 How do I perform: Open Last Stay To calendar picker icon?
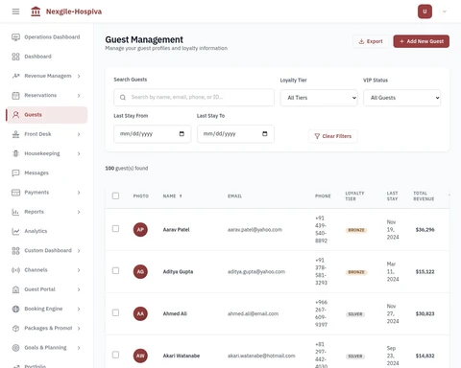[x=265, y=133]
